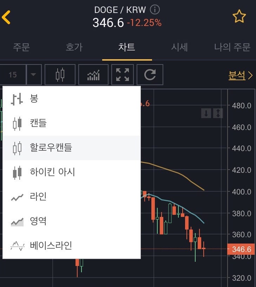Open the DOGE/KRW info icon
The height and width of the screenshot is (287, 256).
pos(155,9)
